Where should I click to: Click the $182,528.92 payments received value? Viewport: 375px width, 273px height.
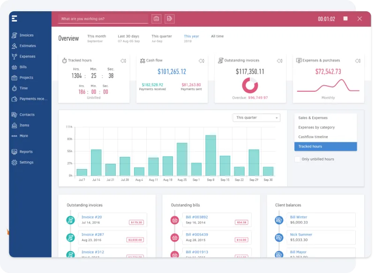(x=152, y=85)
